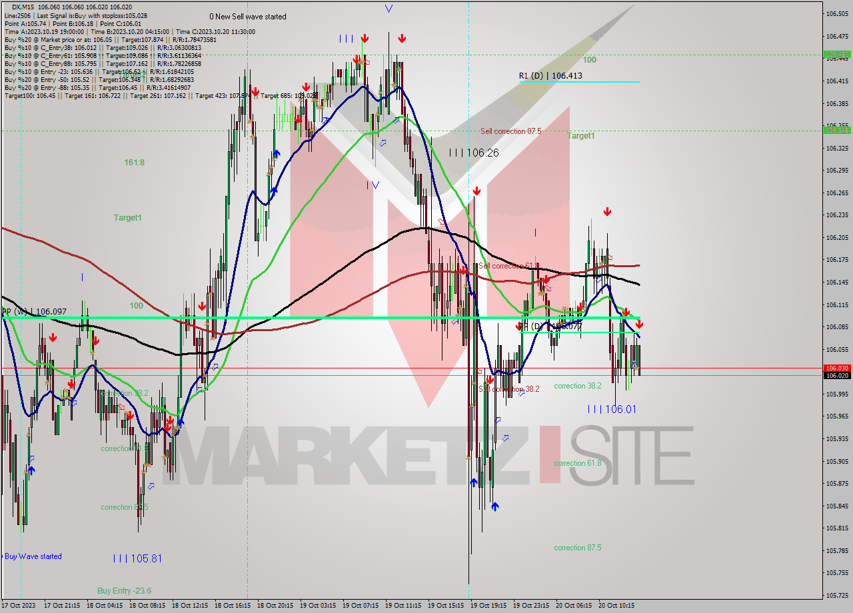853x613 pixels.
Task: Click the 105.905 price scale value
Action: (x=837, y=461)
